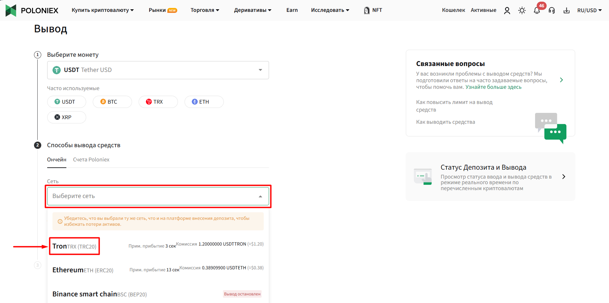Click the Комиссия 0.38909900 USDTETH fee text
Viewport: 609px width, 303px height.
pyautogui.click(x=221, y=268)
